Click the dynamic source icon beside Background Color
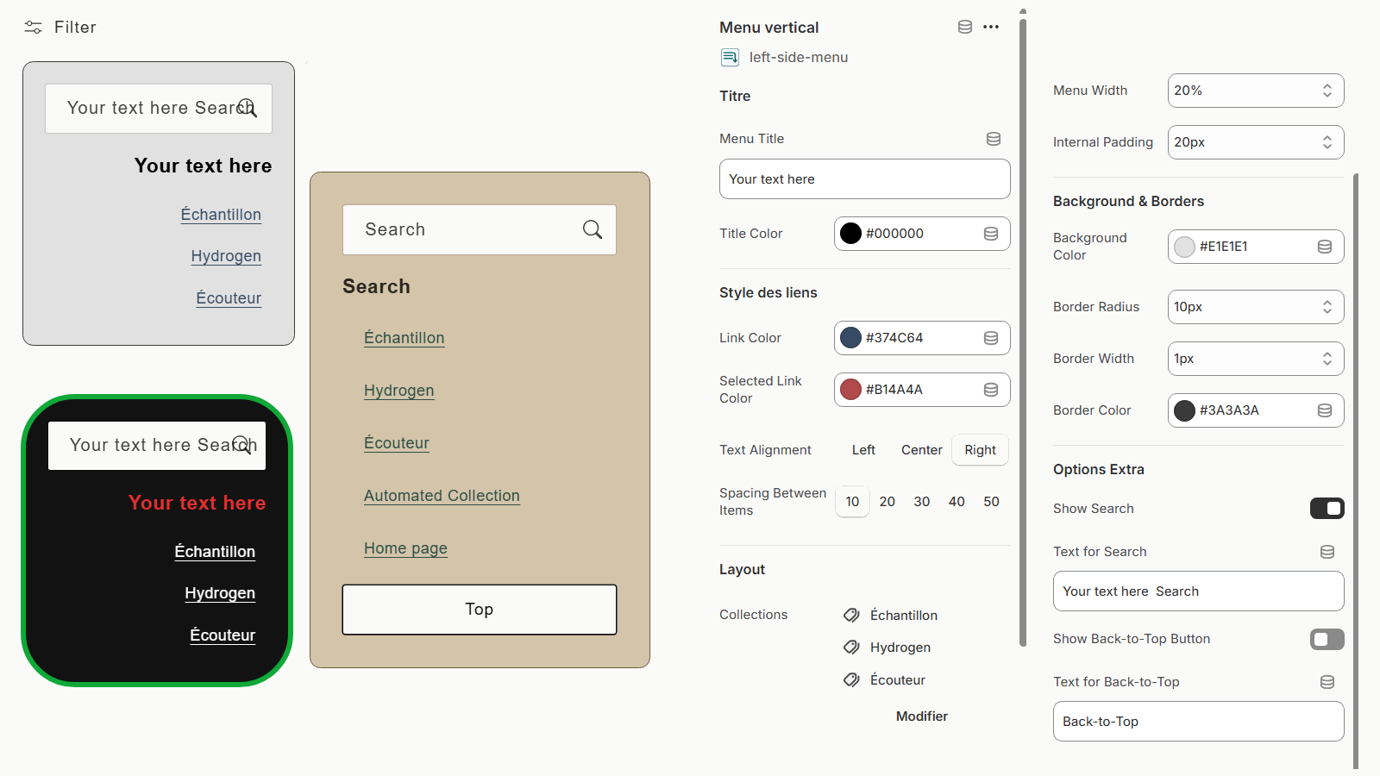 (1325, 247)
